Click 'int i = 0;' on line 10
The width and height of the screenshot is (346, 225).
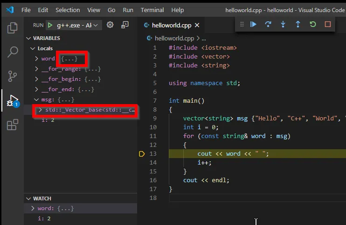(201, 127)
